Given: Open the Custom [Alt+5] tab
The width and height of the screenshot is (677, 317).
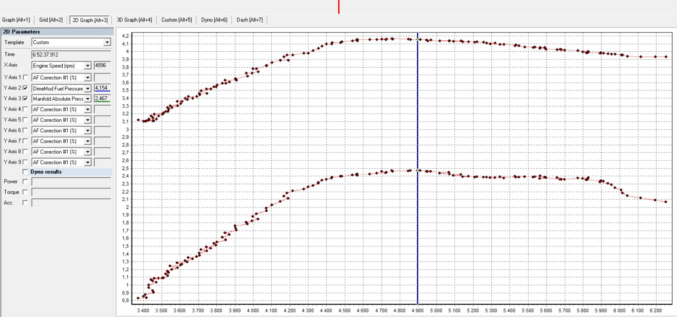Looking at the screenshot, I should 176,20.
